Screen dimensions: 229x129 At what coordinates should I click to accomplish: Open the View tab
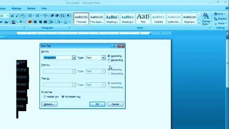point(44,9)
